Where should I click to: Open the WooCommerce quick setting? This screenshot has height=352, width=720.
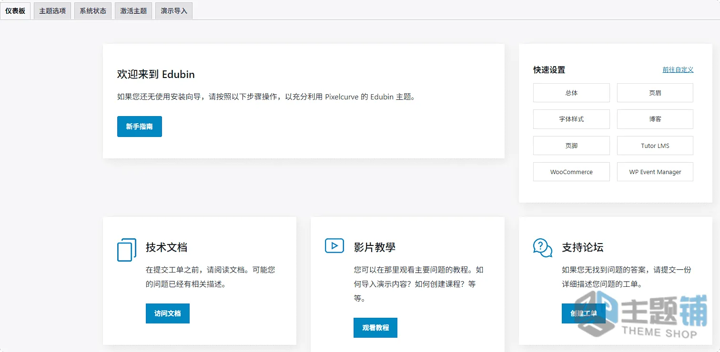pos(571,172)
